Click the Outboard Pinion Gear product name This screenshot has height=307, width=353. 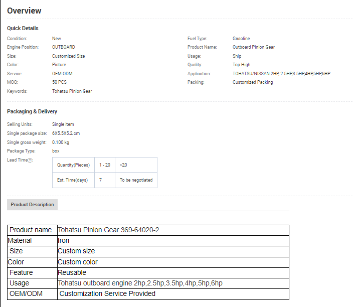[x=253, y=47]
